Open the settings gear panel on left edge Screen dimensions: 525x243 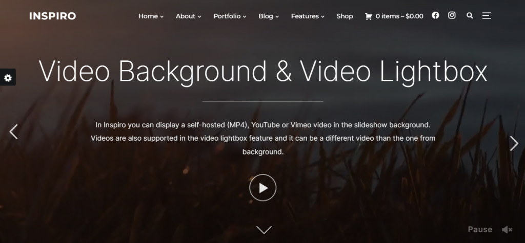pyautogui.click(x=8, y=78)
